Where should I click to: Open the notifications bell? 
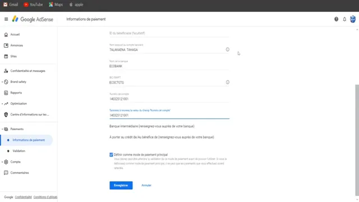click(344, 19)
